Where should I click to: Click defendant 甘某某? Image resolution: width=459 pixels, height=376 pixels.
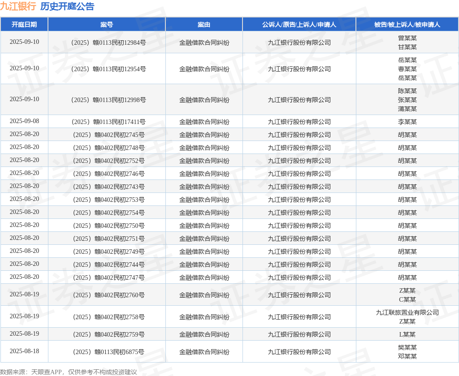(407, 47)
